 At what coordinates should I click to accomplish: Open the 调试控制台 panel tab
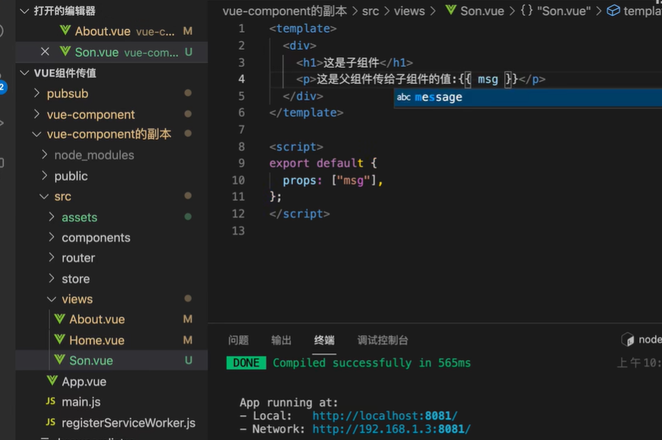(382, 340)
